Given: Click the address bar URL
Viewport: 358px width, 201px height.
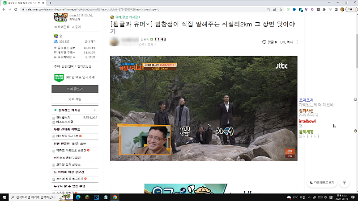Looking at the screenshot, I should pos(93,9).
